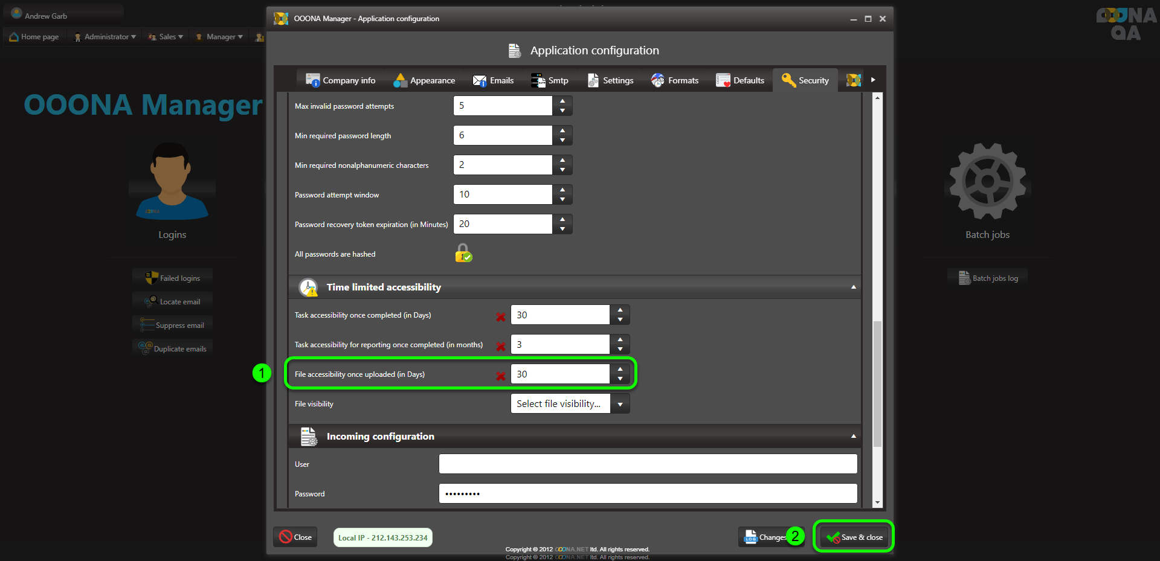
Task: Click the Incoming configuration User field
Action: pyautogui.click(x=648, y=464)
